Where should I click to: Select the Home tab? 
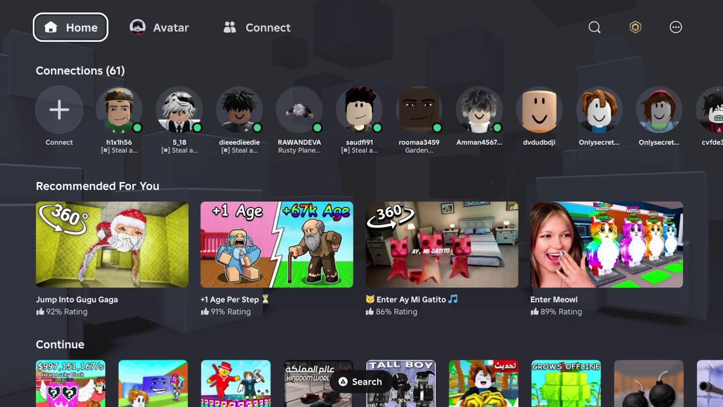coord(71,27)
